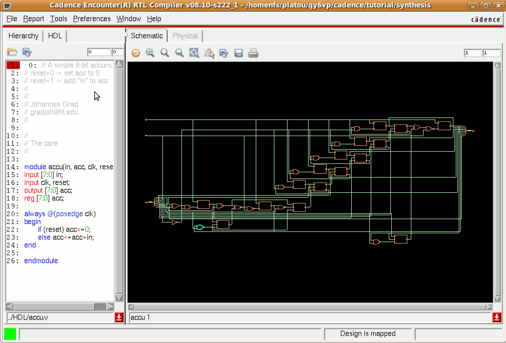The width and height of the screenshot is (506, 343).
Task: Switch to the Hierarchy tab
Action: [x=23, y=36]
